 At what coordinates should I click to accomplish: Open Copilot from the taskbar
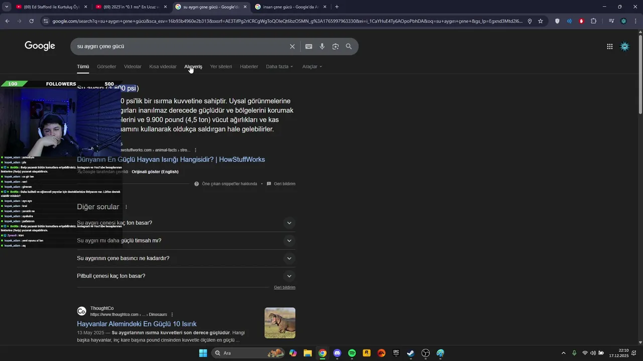click(x=293, y=353)
